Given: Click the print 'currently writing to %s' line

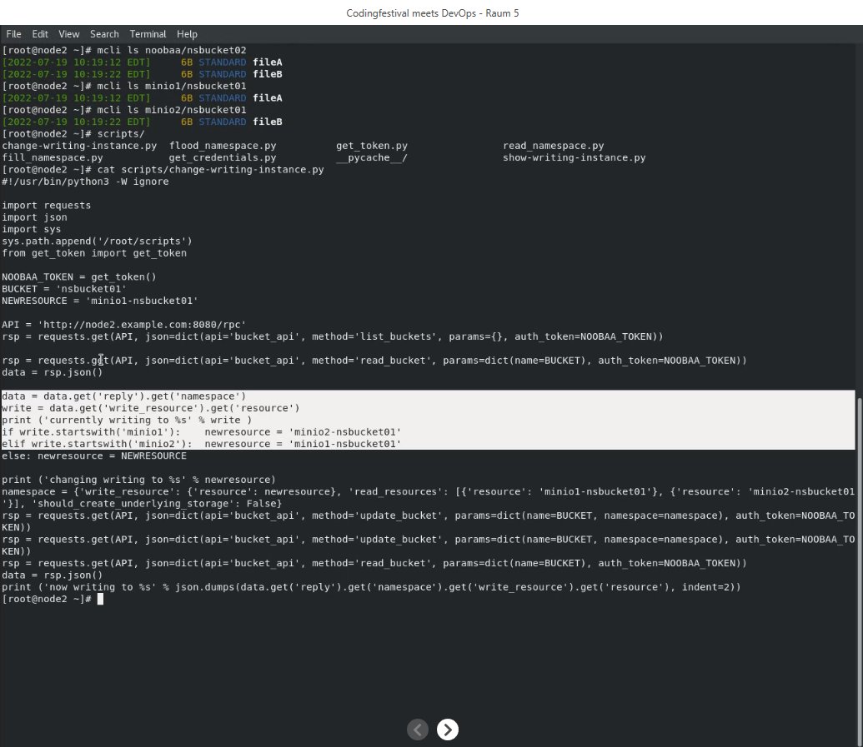Looking at the screenshot, I should 127,420.
